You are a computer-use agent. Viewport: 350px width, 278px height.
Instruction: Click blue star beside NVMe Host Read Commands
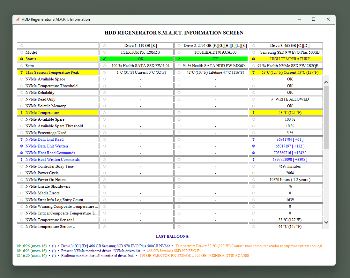(x=22, y=153)
